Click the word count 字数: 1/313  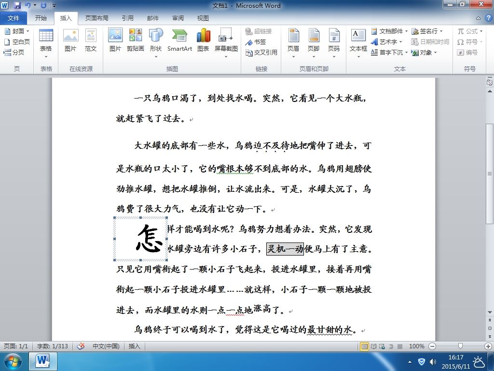click(52, 346)
